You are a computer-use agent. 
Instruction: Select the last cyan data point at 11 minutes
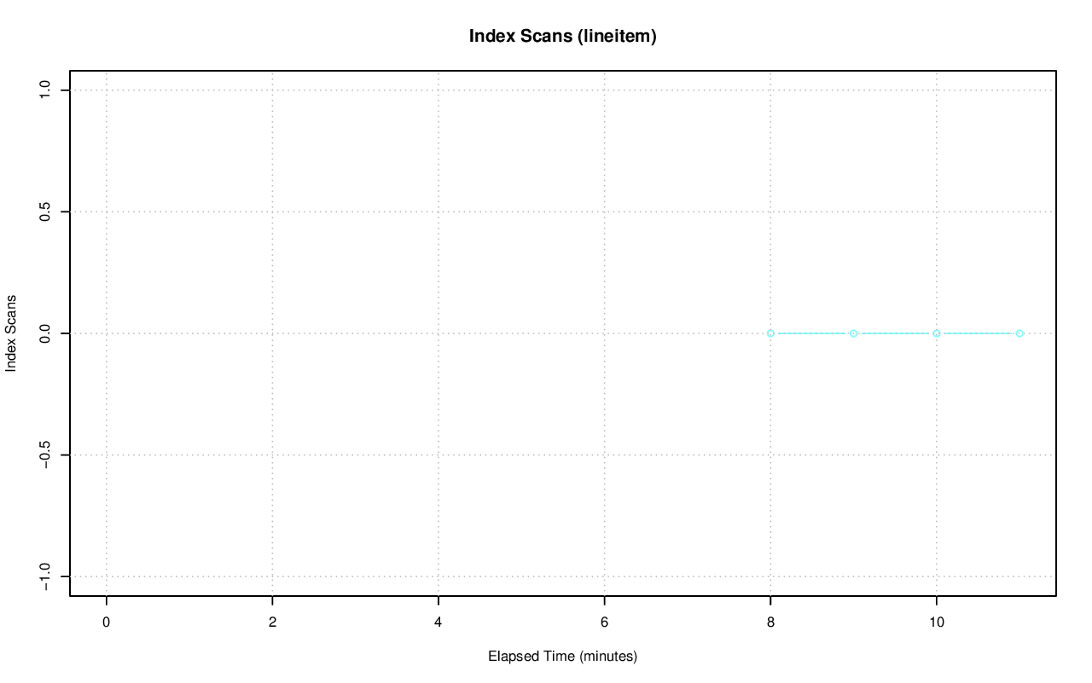tap(1019, 333)
